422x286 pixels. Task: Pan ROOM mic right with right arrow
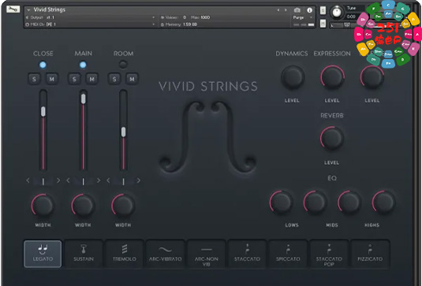pos(139,180)
